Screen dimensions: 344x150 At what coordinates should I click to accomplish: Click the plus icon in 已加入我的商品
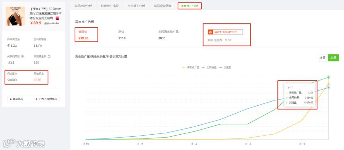[x=36, y=99]
